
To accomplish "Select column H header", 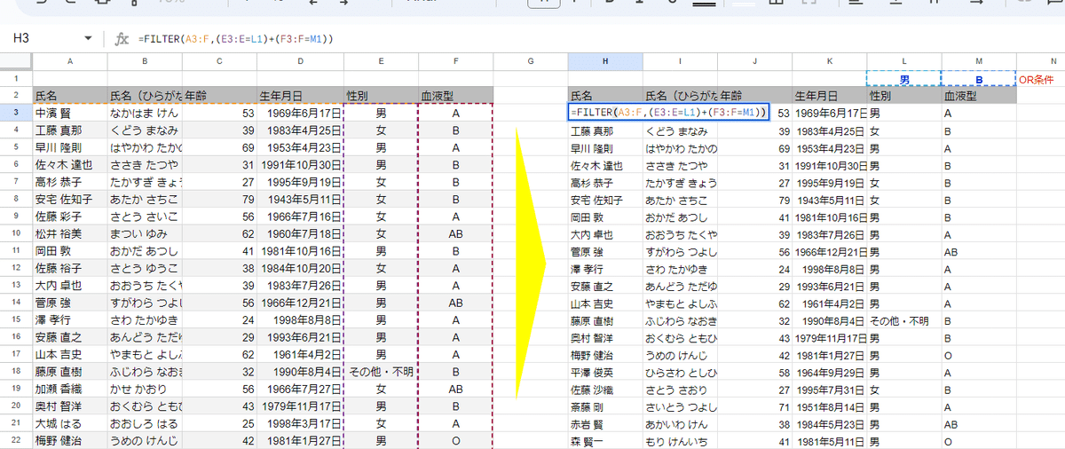I will click(x=605, y=61).
